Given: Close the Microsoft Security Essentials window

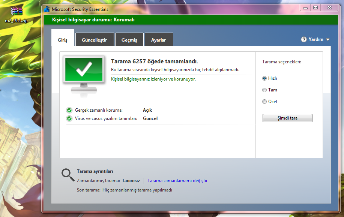Looking at the screenshot, I should [x=329, y=7].
